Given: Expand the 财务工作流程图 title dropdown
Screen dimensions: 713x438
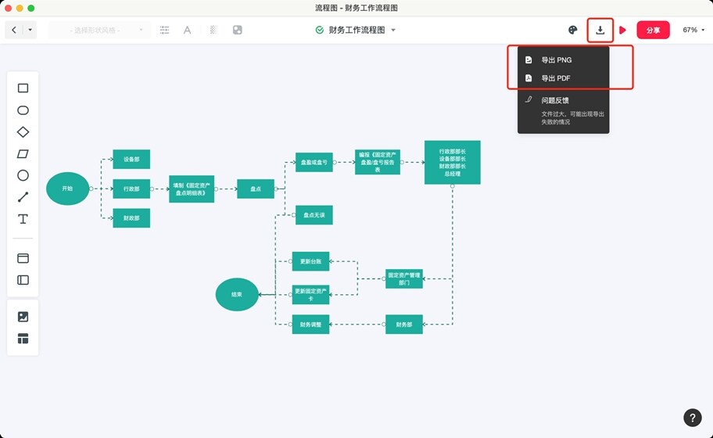Looking at the screenshot, I should pos(393,30).
